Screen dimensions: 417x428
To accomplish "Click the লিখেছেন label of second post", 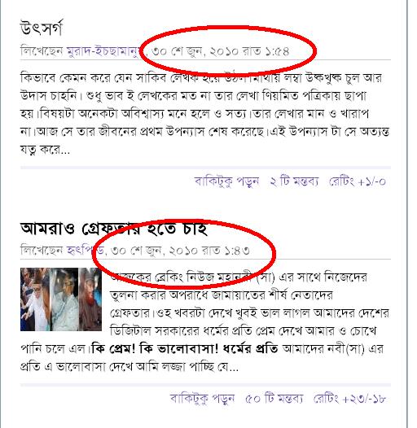I will click(x=42, y=251).
